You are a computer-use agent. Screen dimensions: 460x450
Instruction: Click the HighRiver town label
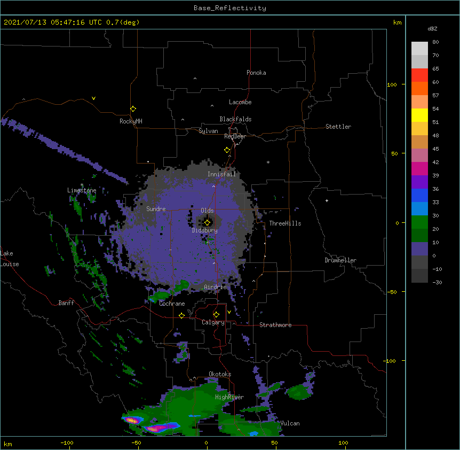click(229, 397)
